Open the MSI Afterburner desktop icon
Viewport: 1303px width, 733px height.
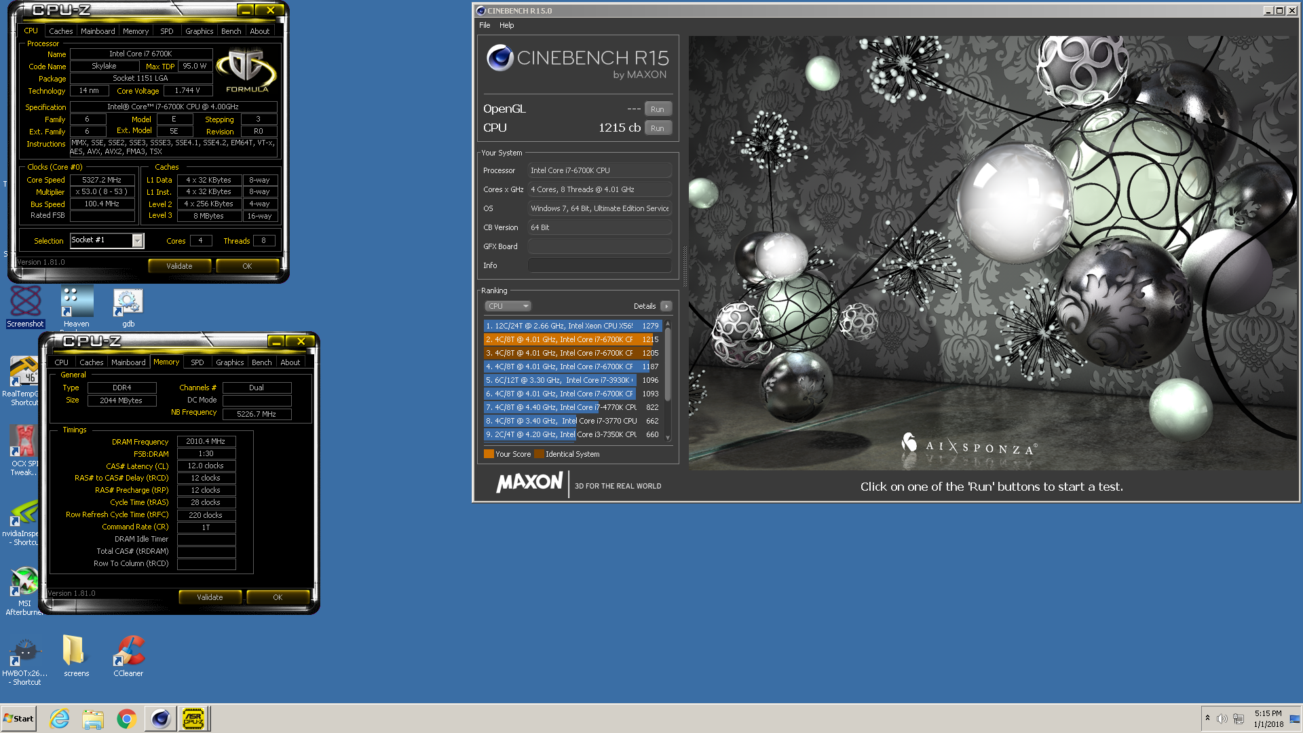click(x=24, y=591)
